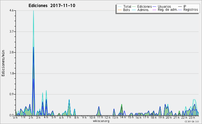
Task: Click the 7 h x-axis label
Action: (x=69, y=117)
